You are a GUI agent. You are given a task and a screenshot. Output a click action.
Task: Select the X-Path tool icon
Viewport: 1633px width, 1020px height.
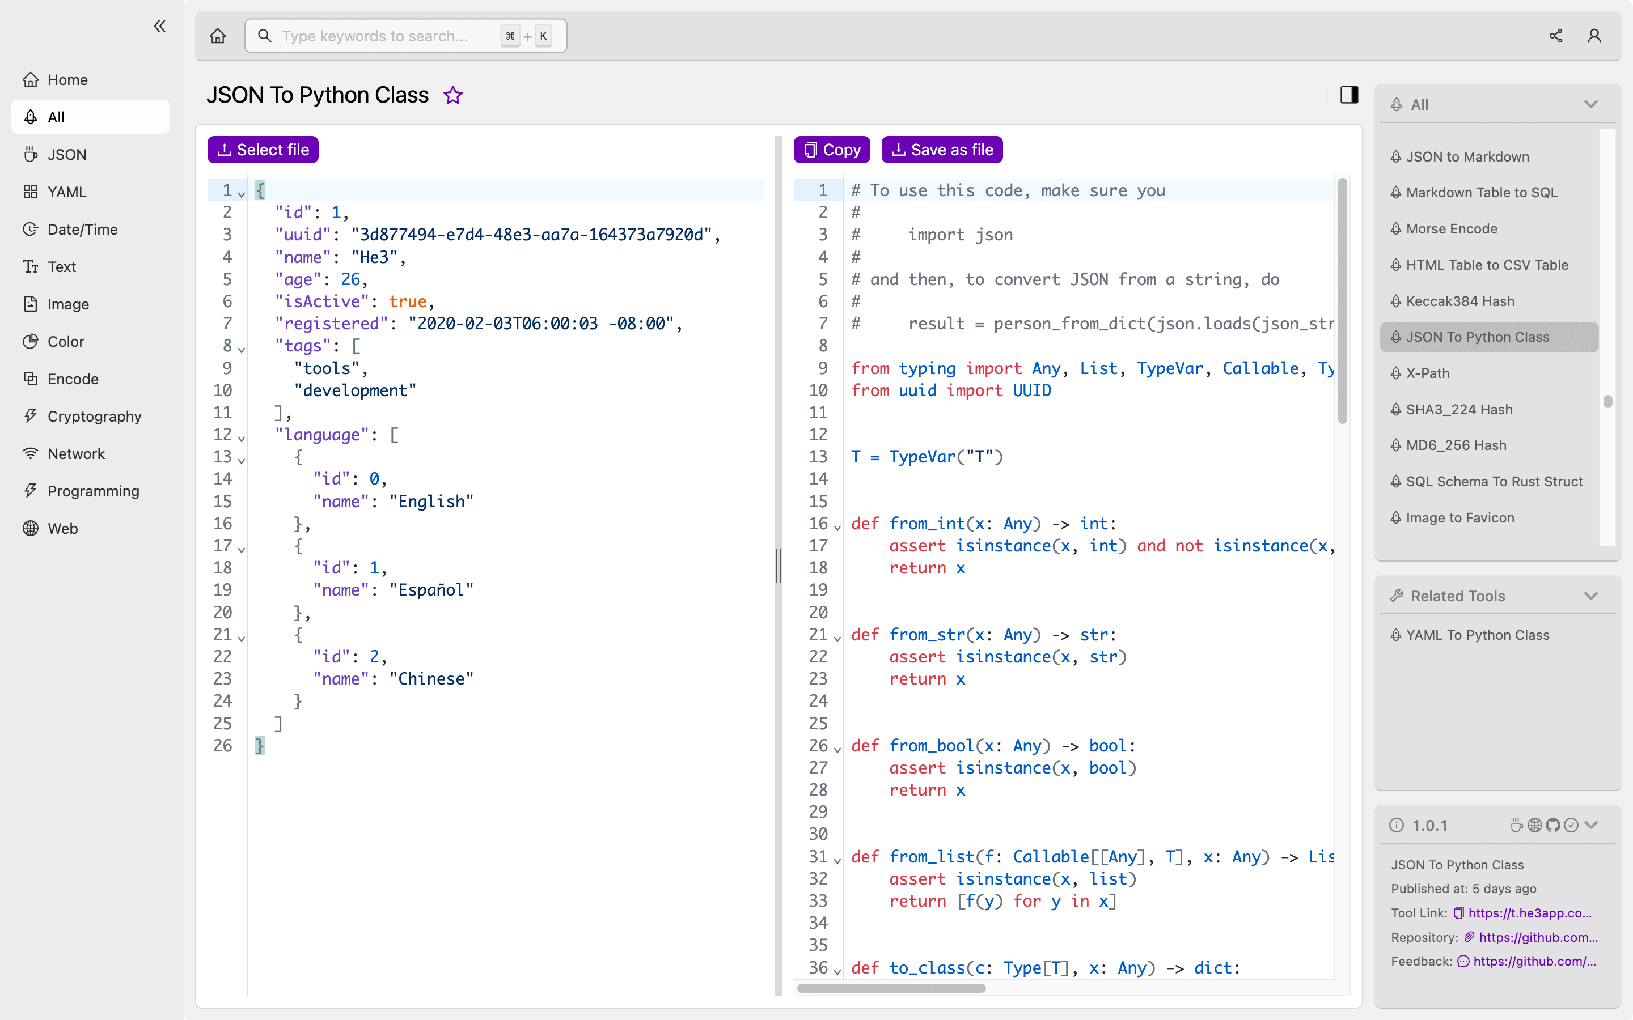[x=1398, y=372]
